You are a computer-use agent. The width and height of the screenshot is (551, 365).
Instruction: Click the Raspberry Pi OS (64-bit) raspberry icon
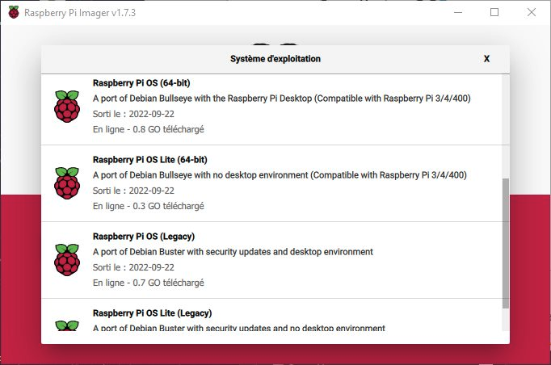tap(67, 107)
